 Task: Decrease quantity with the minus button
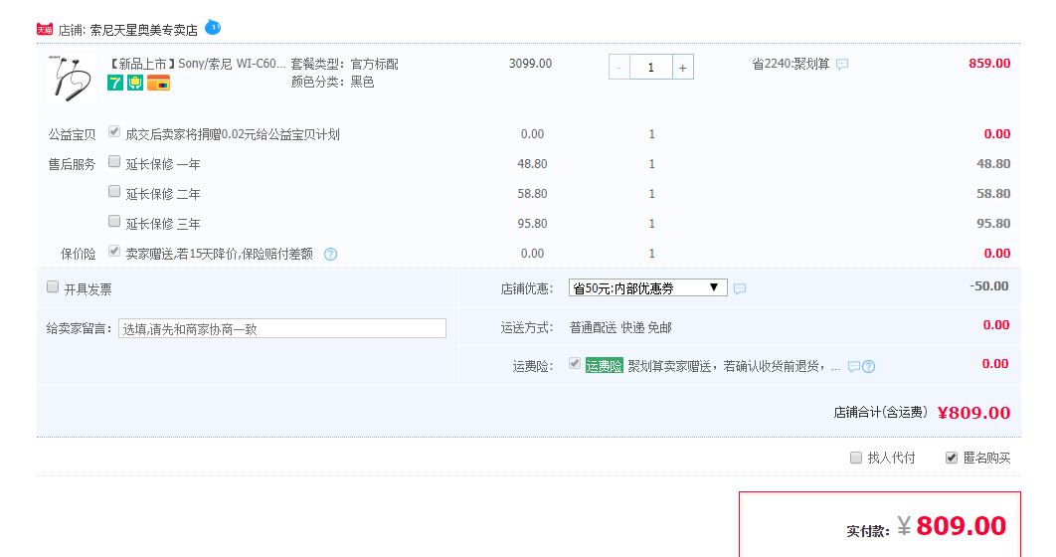(x=618, y=68)
